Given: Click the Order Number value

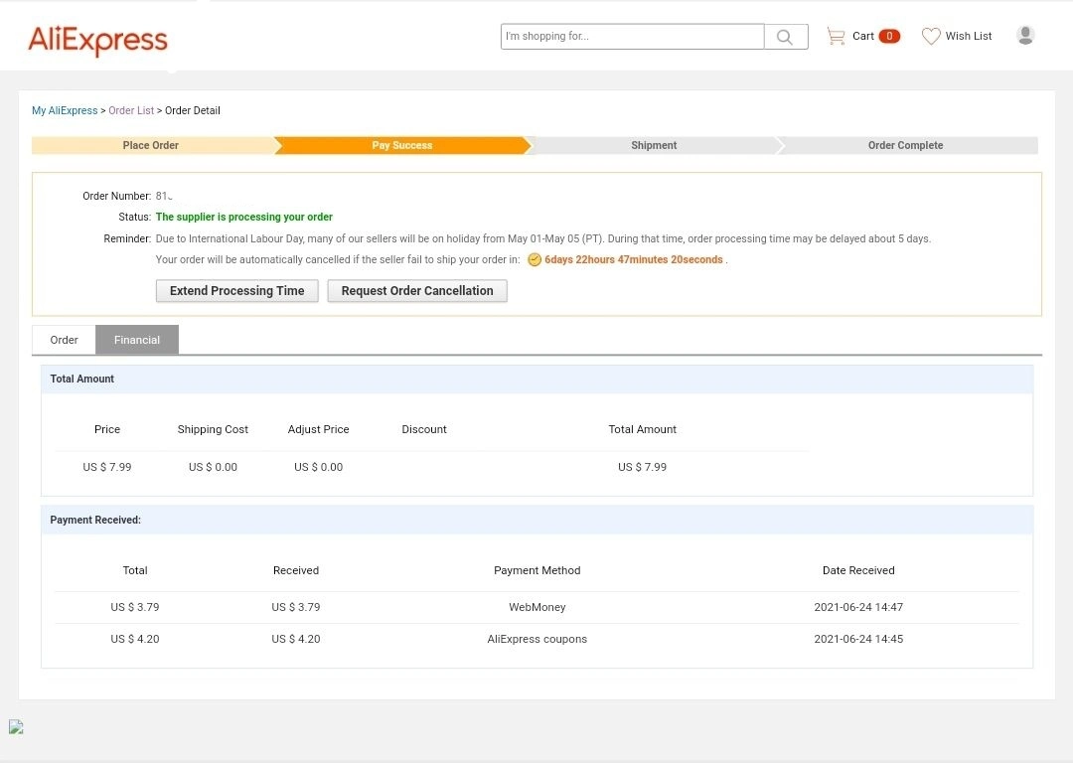Looking at the screenshot, I should pos(164,197).
